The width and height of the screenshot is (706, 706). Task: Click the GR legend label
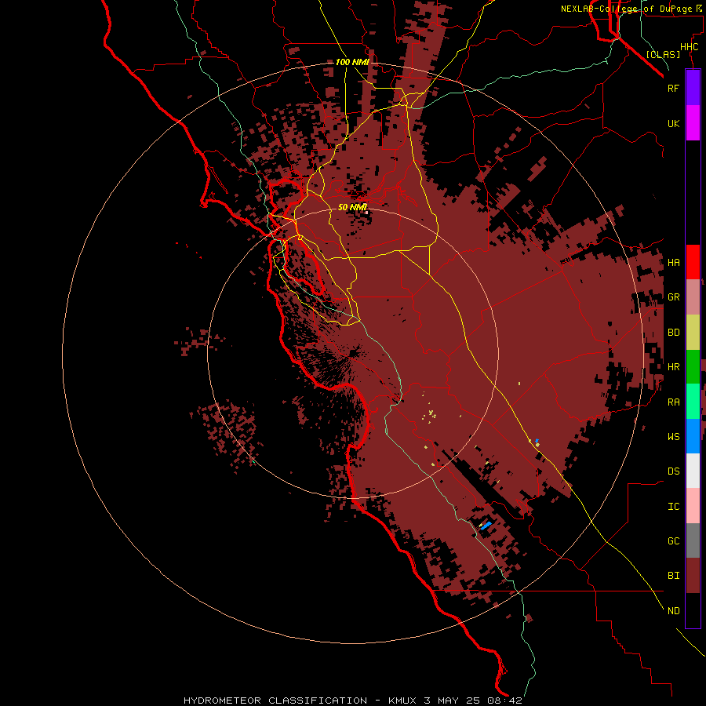(673, 297)
